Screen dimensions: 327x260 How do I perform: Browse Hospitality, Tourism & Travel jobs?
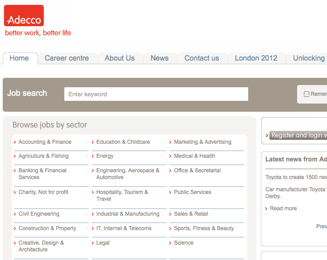122,195
